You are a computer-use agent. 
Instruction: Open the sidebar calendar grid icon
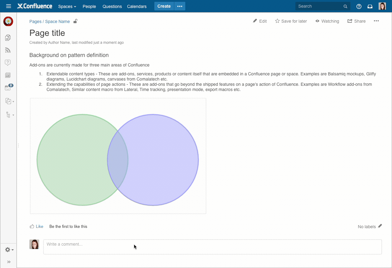point(8,75)
